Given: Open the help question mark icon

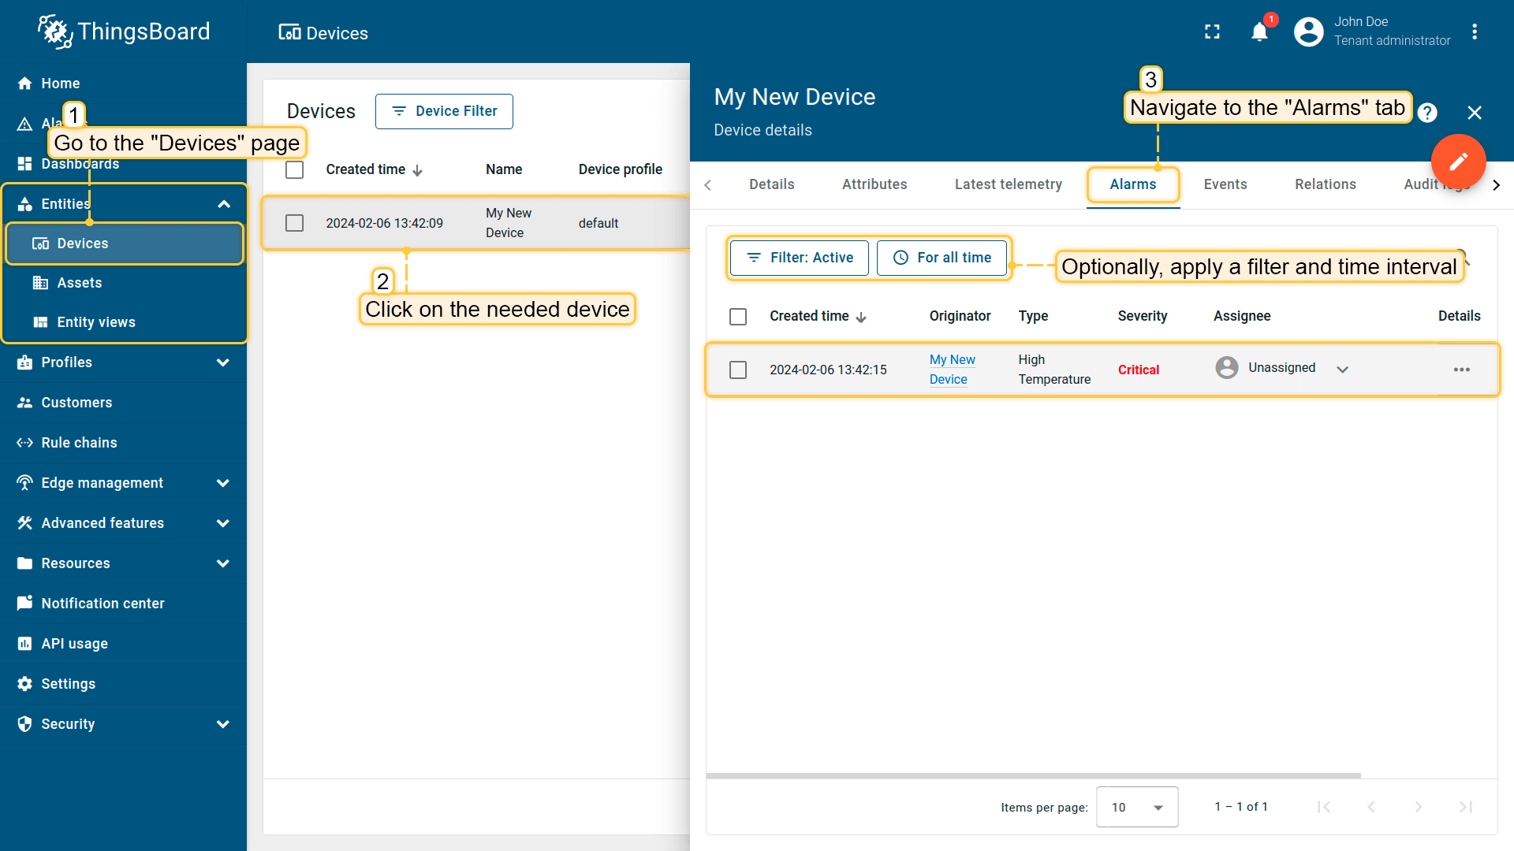Looking at the screenshot, I should point(1427,113).
